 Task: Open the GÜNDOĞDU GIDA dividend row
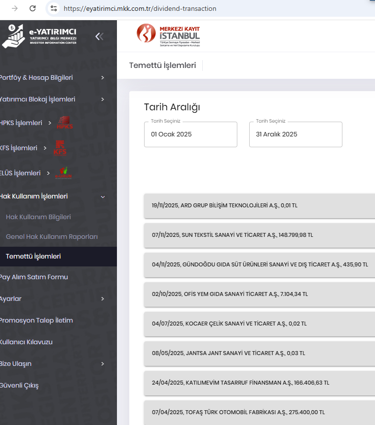(260, 265)
